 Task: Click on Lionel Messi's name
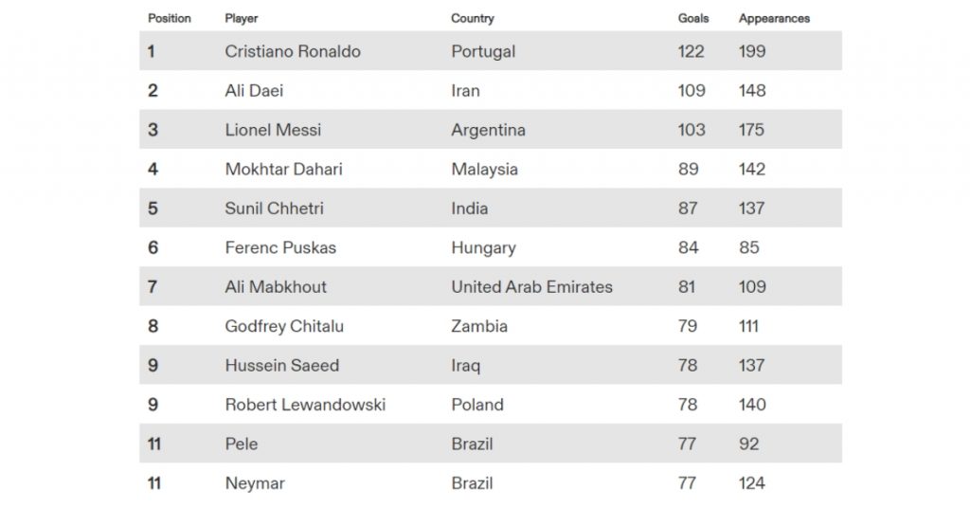coord(274,130)
